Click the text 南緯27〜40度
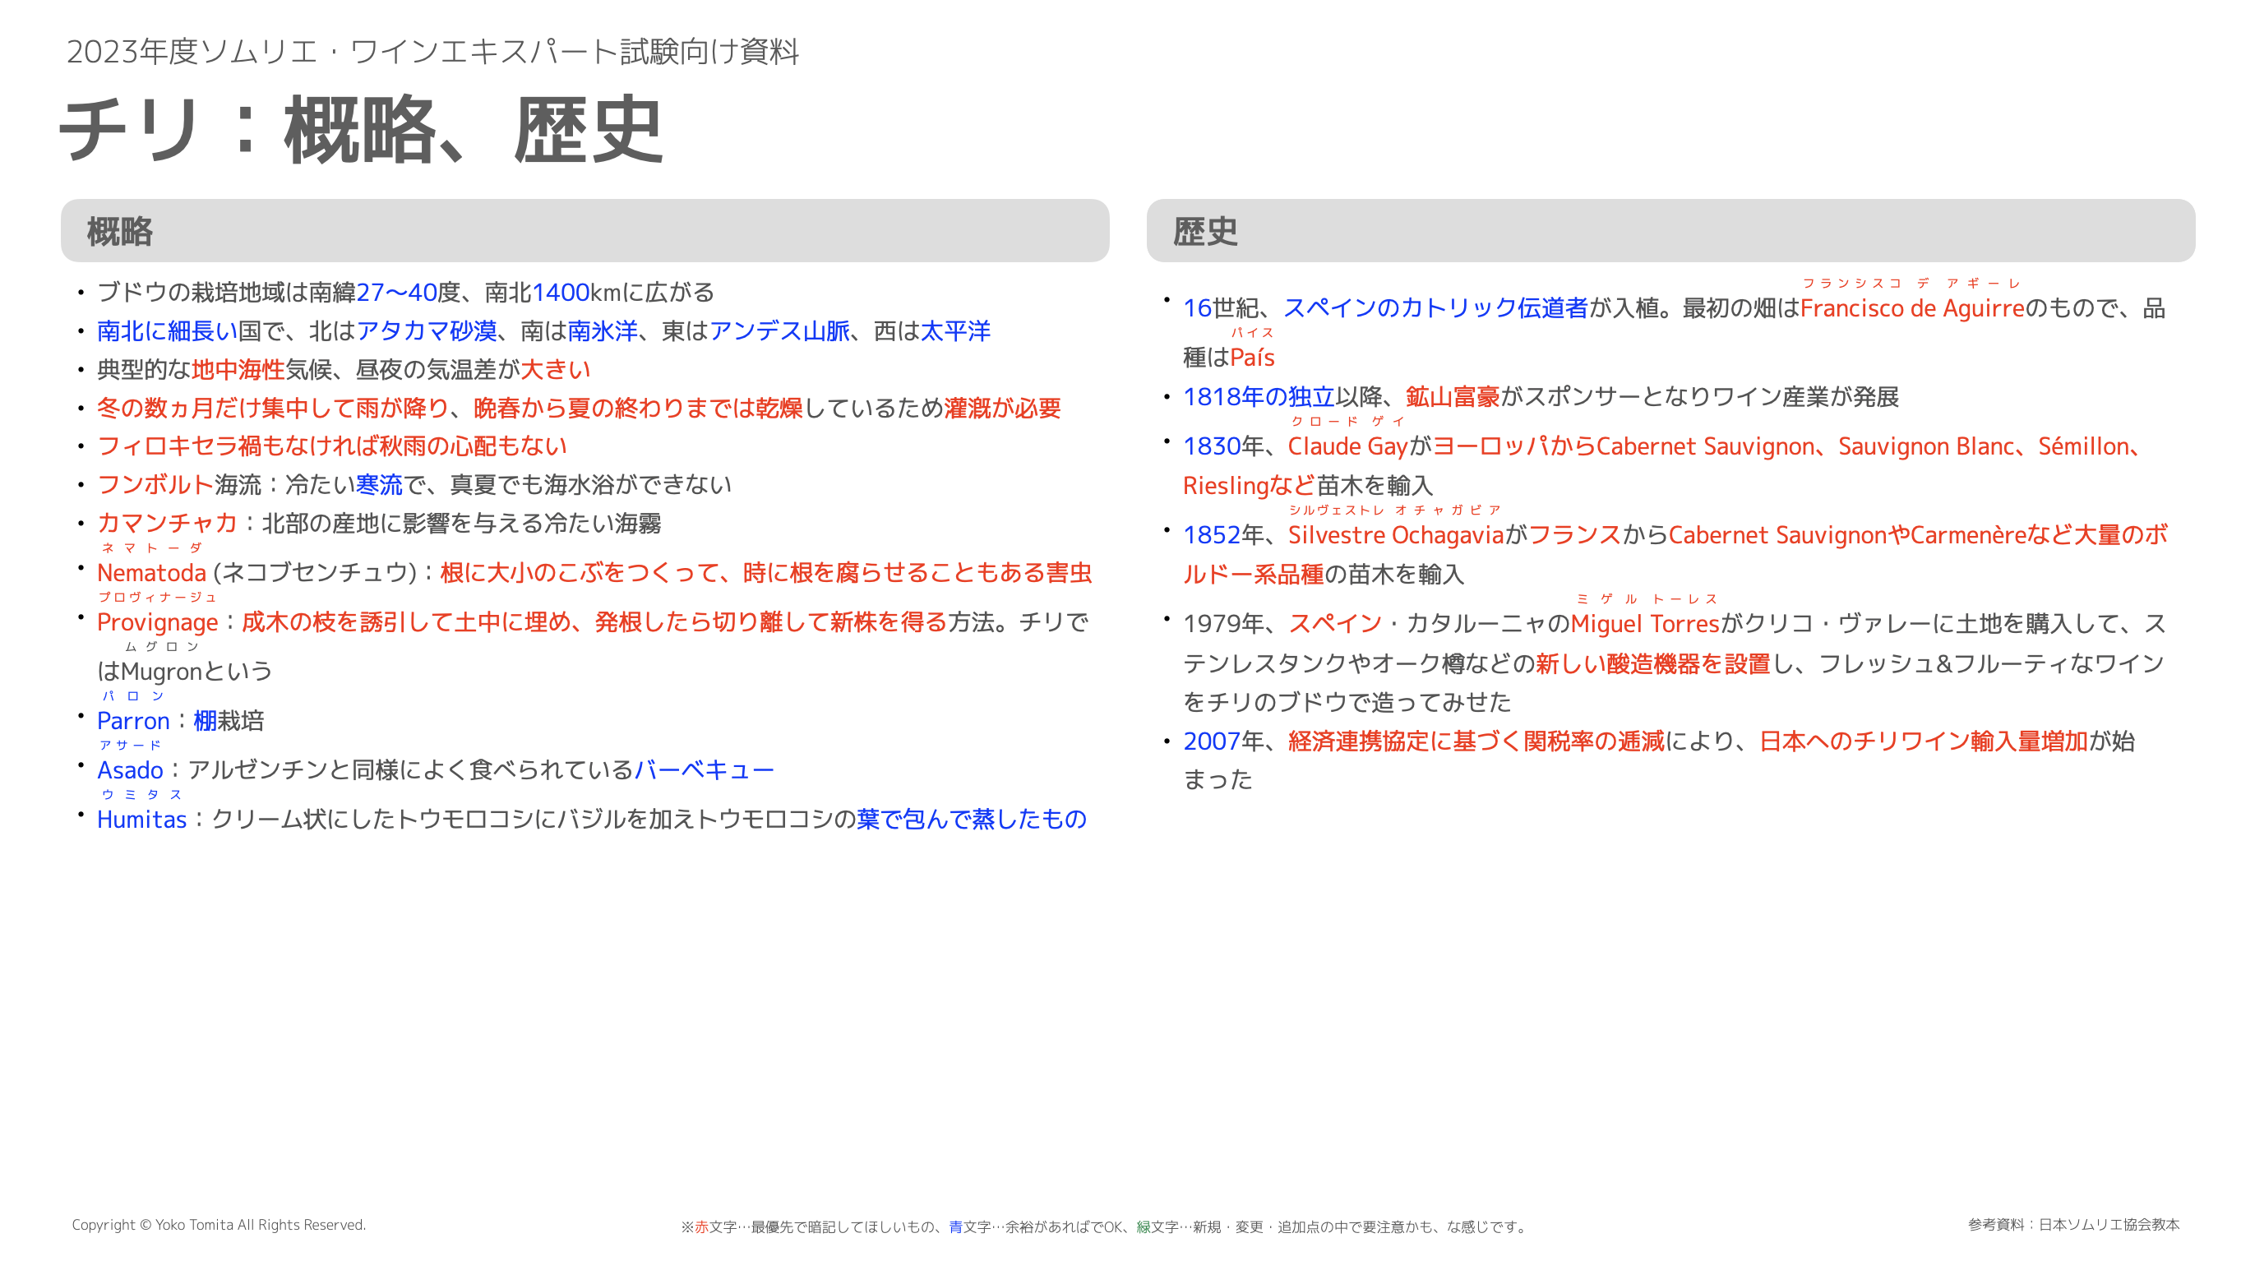2241x1261 pixels. (x=385, y=292)
